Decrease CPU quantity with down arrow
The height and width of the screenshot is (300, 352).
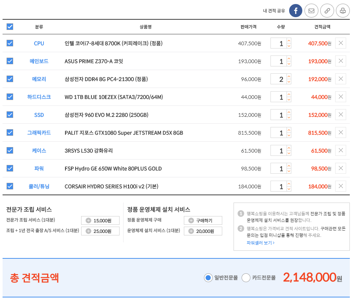(289, 46)
